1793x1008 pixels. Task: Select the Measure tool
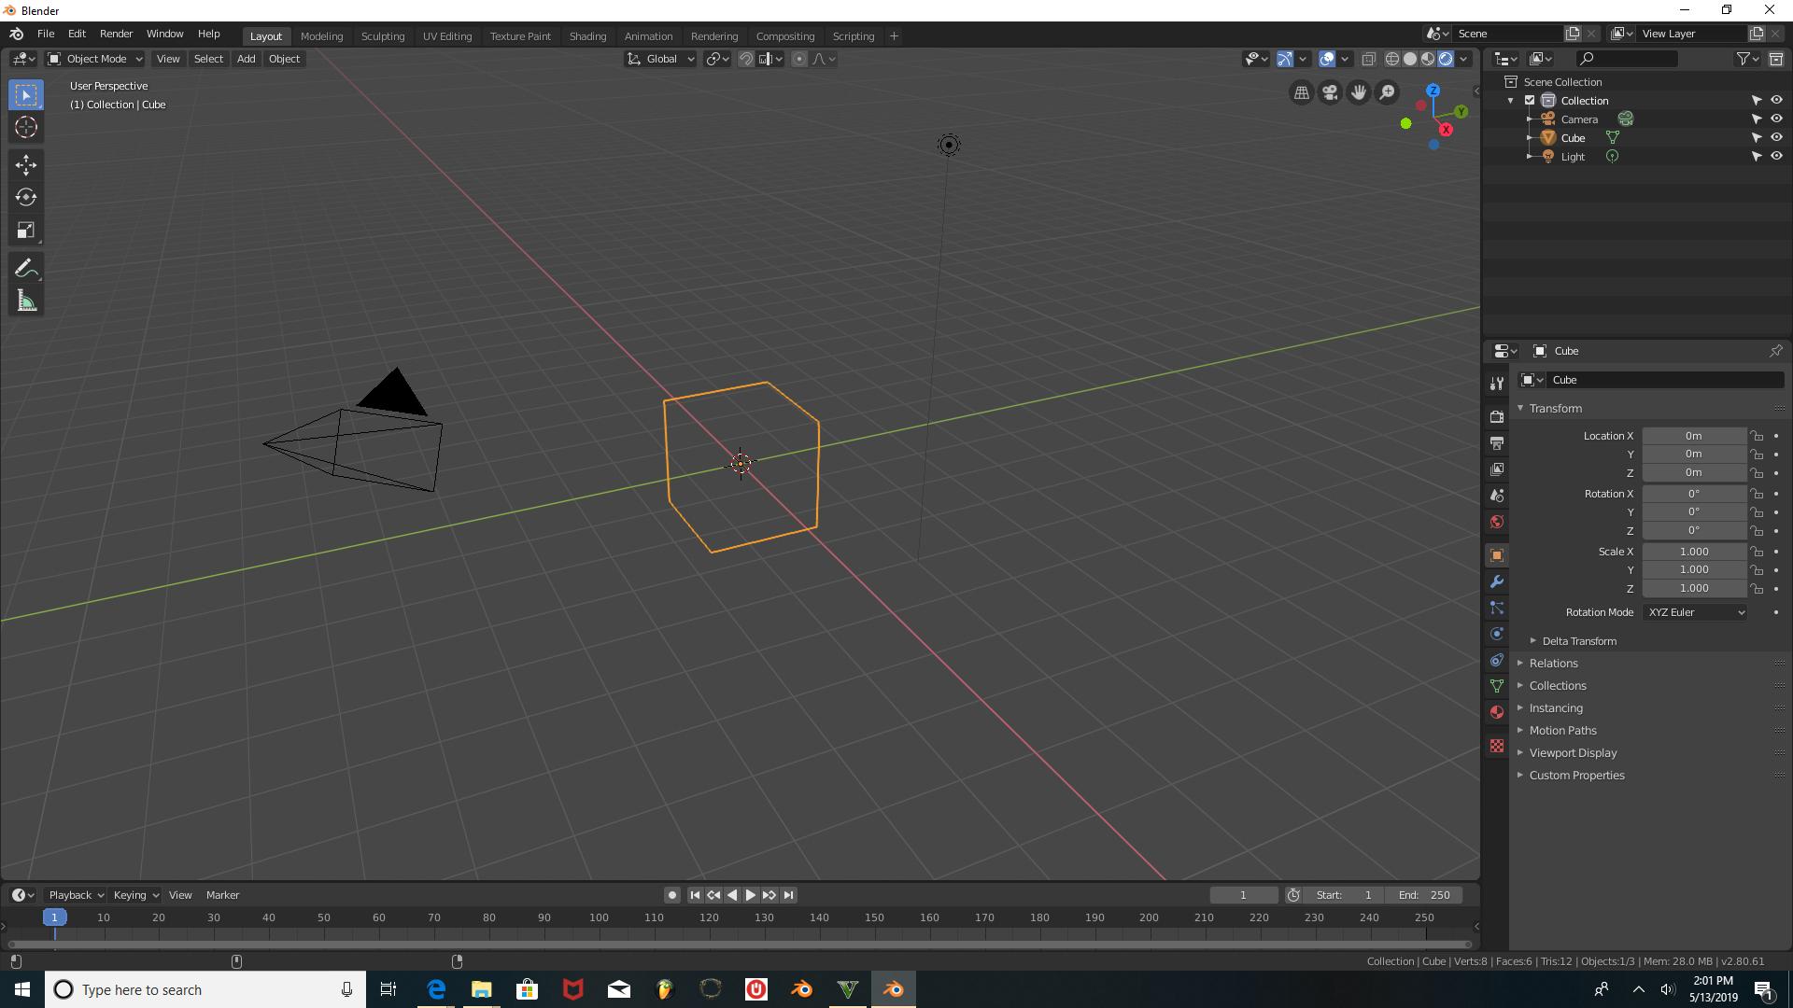click(25, 301)
